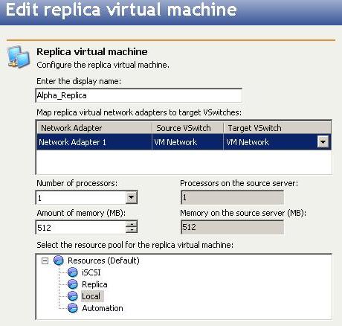The image size is (342, 326).
Task: Click the Automation resource pool icon
Action: tap(73, 308)
